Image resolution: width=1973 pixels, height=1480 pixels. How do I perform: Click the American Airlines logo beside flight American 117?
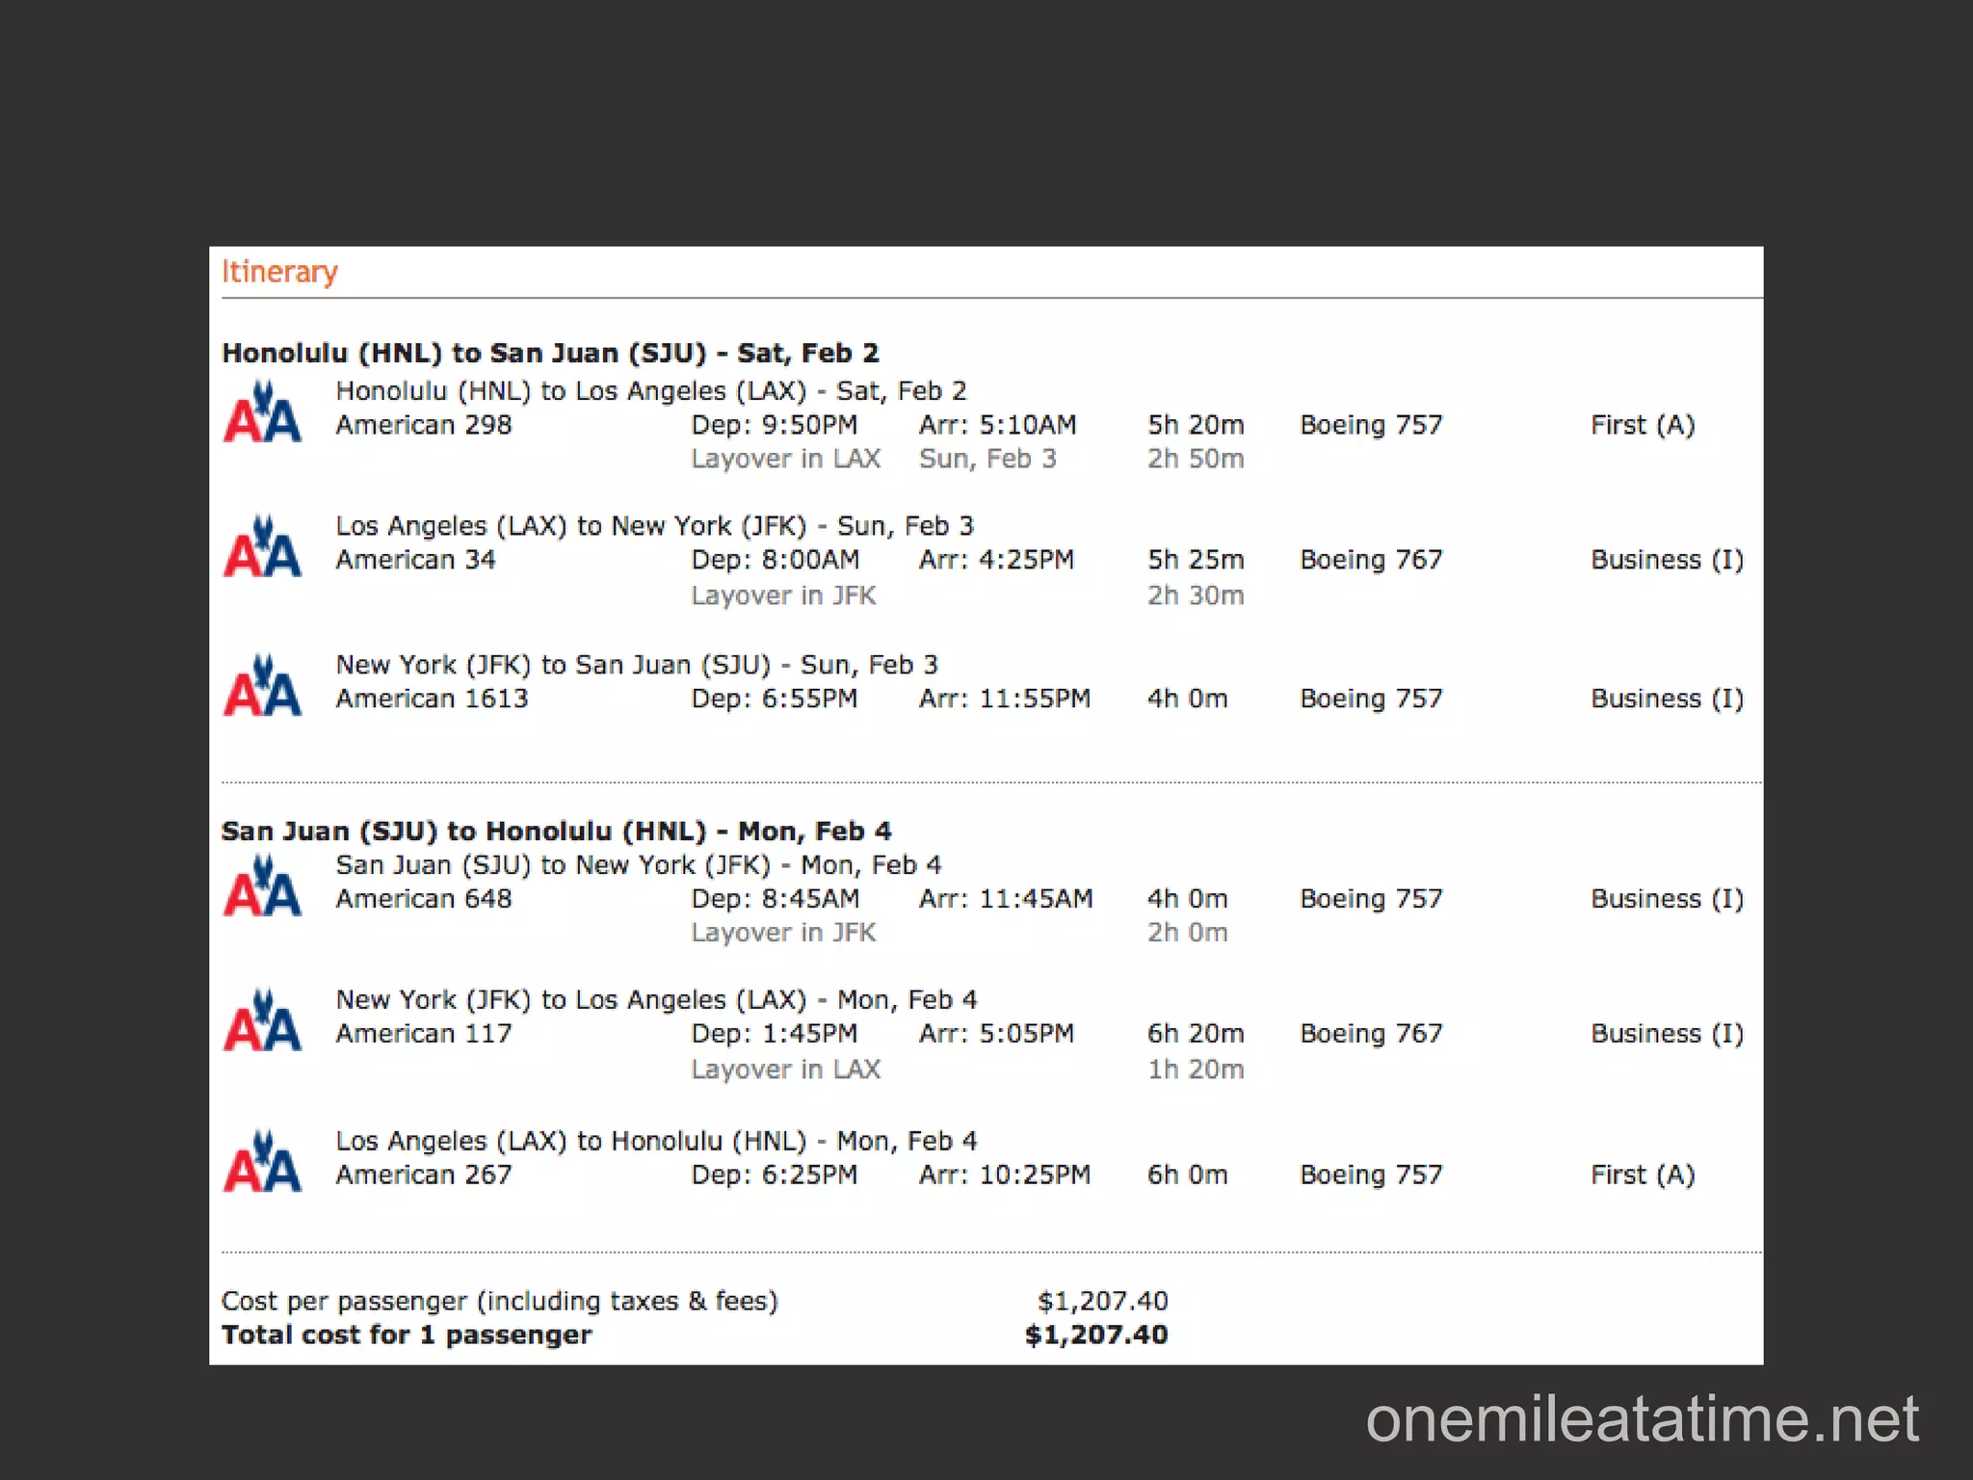tap(262, 1020)
